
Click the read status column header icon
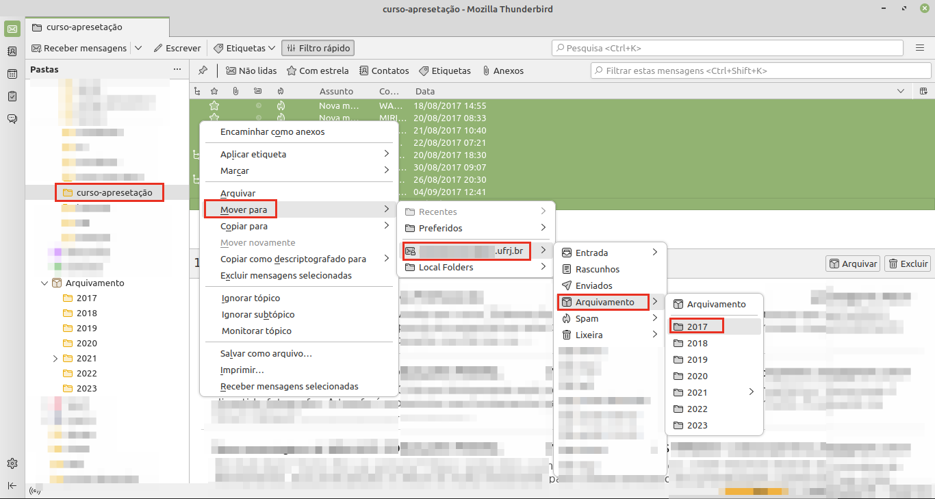[x=257, y=91]
